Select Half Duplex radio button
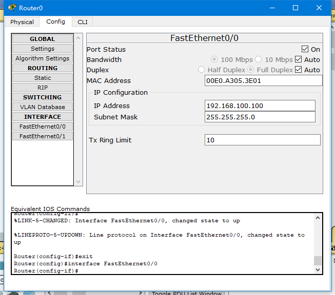The height and width of the screenshot is (295, 335). click(201, 70)
